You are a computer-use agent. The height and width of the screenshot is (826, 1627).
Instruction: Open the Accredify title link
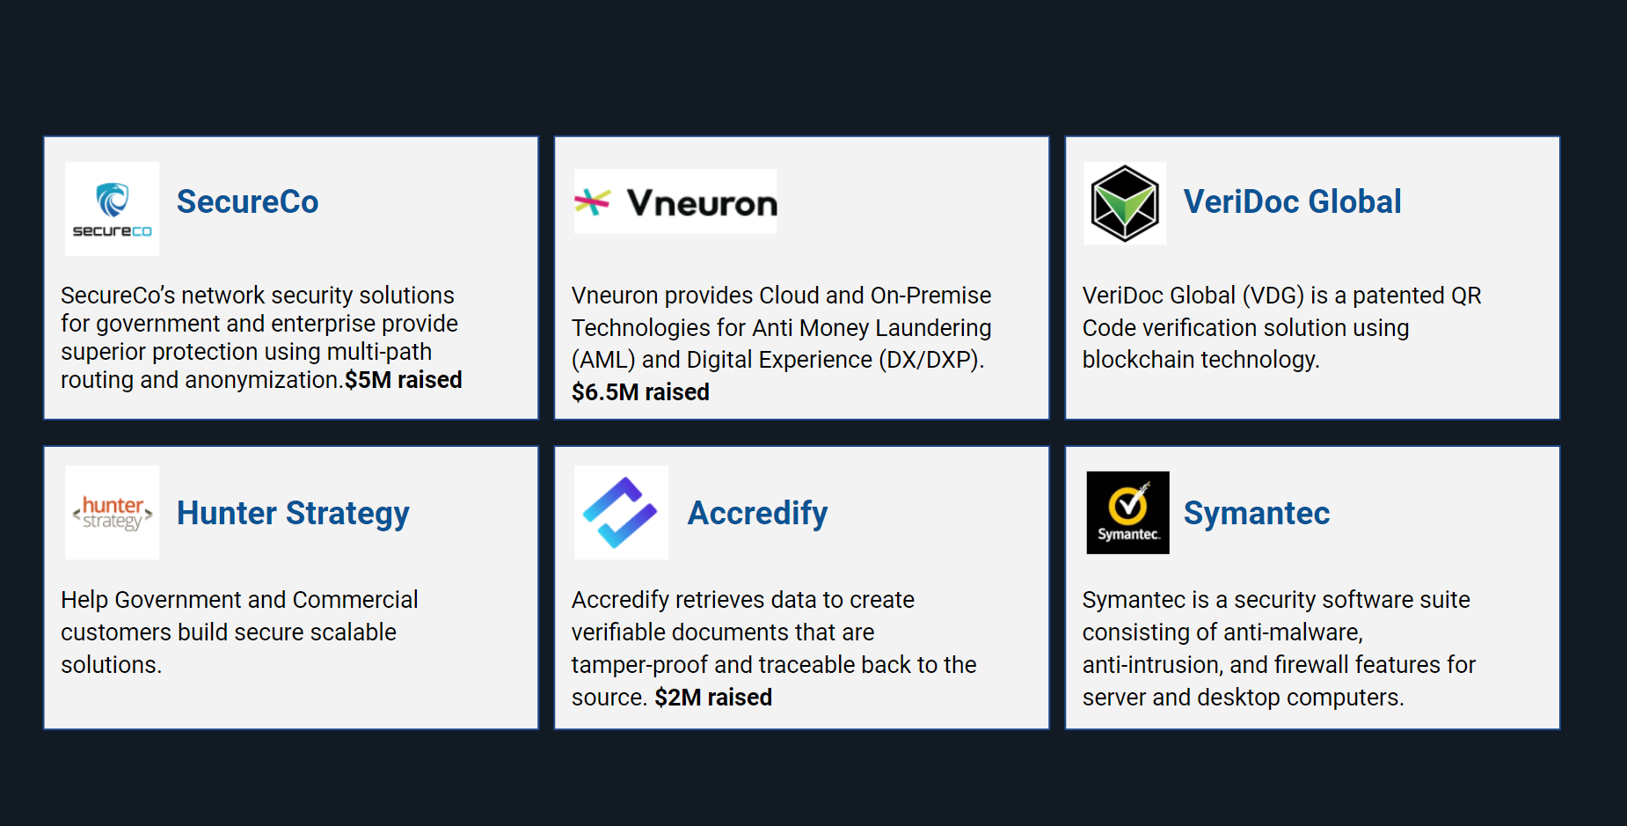click(x=757, y=513)
